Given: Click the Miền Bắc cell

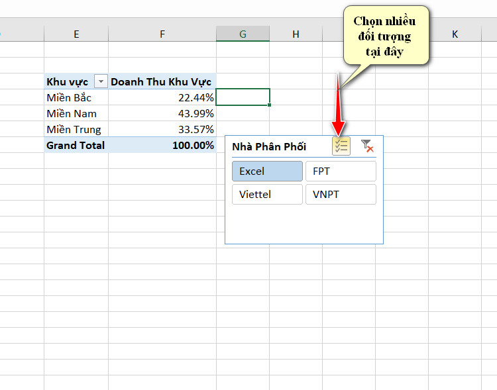Looking at the screenshot, I should pyautogui.click(x=76, y=97).
